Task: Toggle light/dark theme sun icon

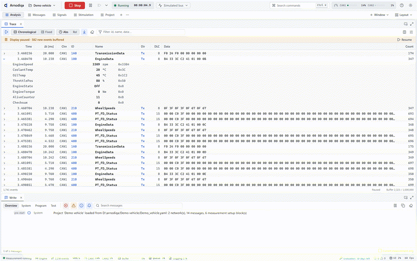Action: pos(411,5)
